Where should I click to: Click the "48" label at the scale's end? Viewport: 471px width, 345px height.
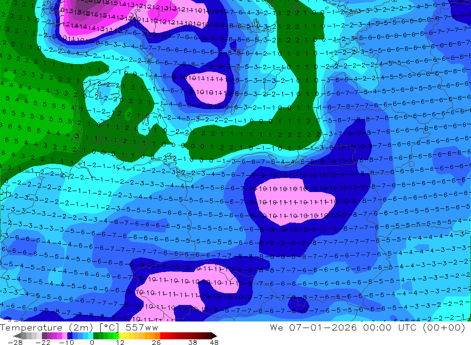click(x=214, y=342)
